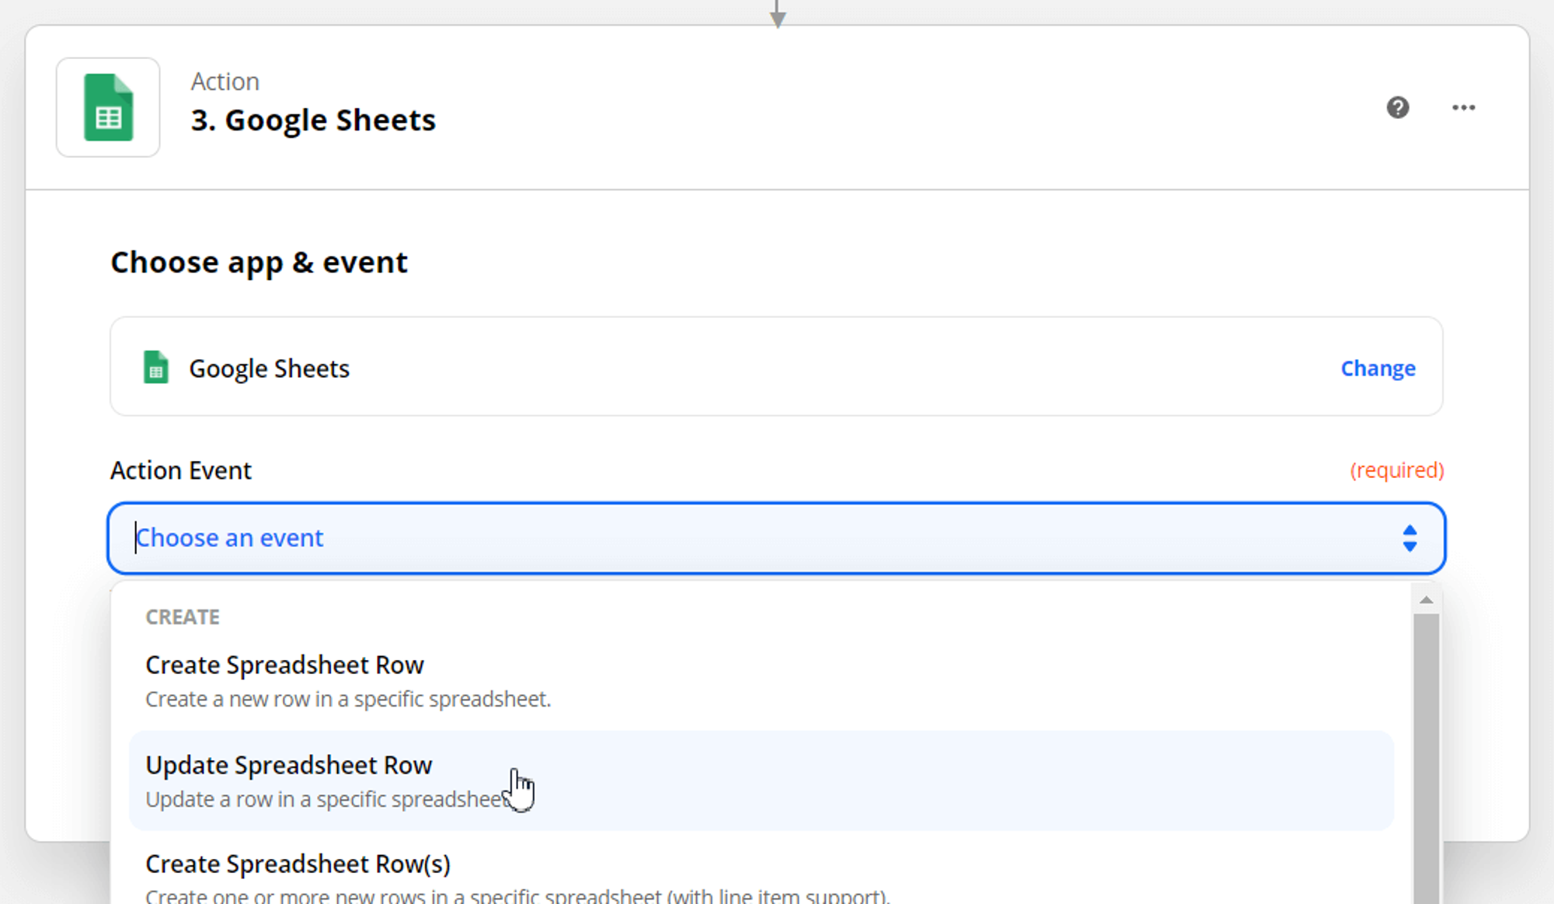Viewport: 1554px width, 904px height.
Task: Click the dropdown list scroll up arrow
Action: (1426, 599)
